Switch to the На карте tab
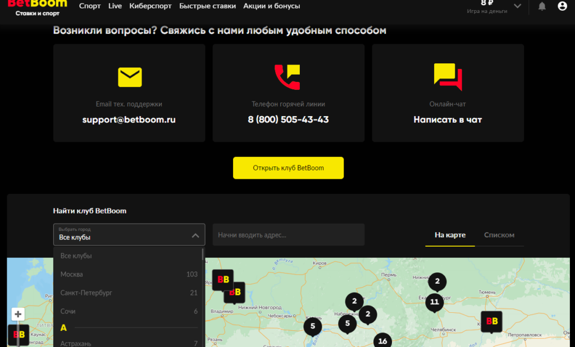 click(450, 235)
